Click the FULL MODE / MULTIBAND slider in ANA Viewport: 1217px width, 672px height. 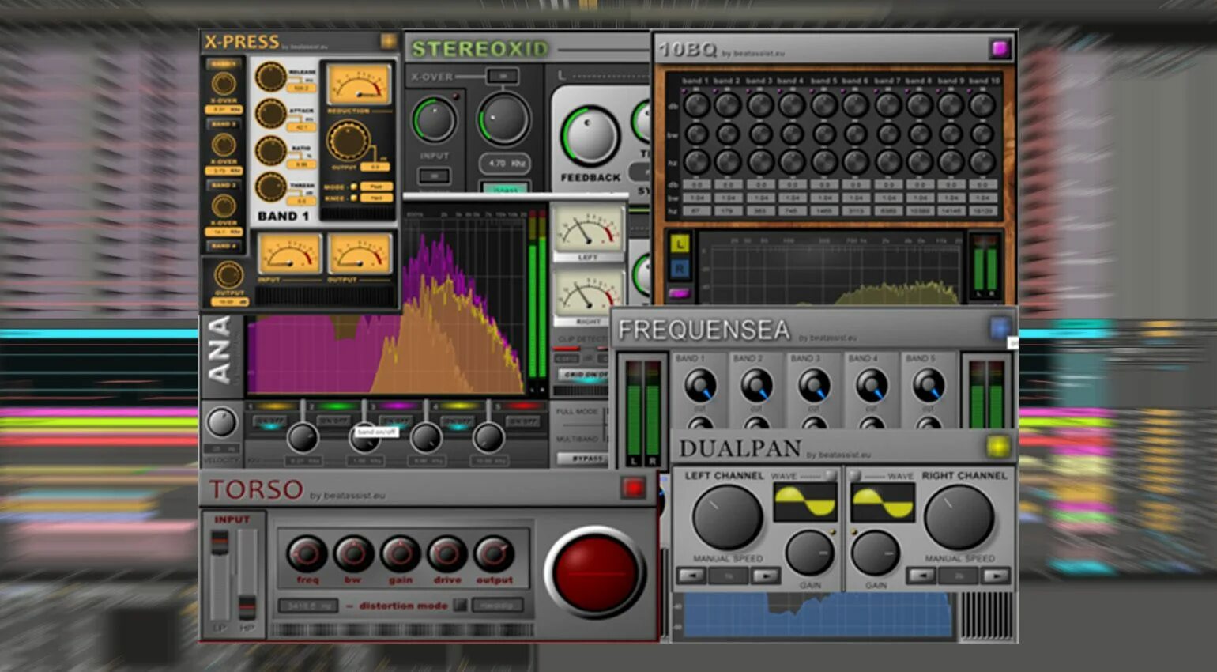[606, 425]
